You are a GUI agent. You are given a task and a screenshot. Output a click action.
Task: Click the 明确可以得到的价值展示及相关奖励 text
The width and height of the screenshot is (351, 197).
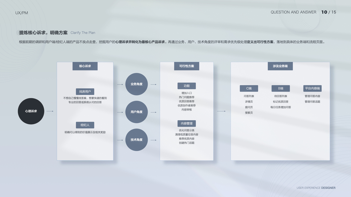click(85, 132)
